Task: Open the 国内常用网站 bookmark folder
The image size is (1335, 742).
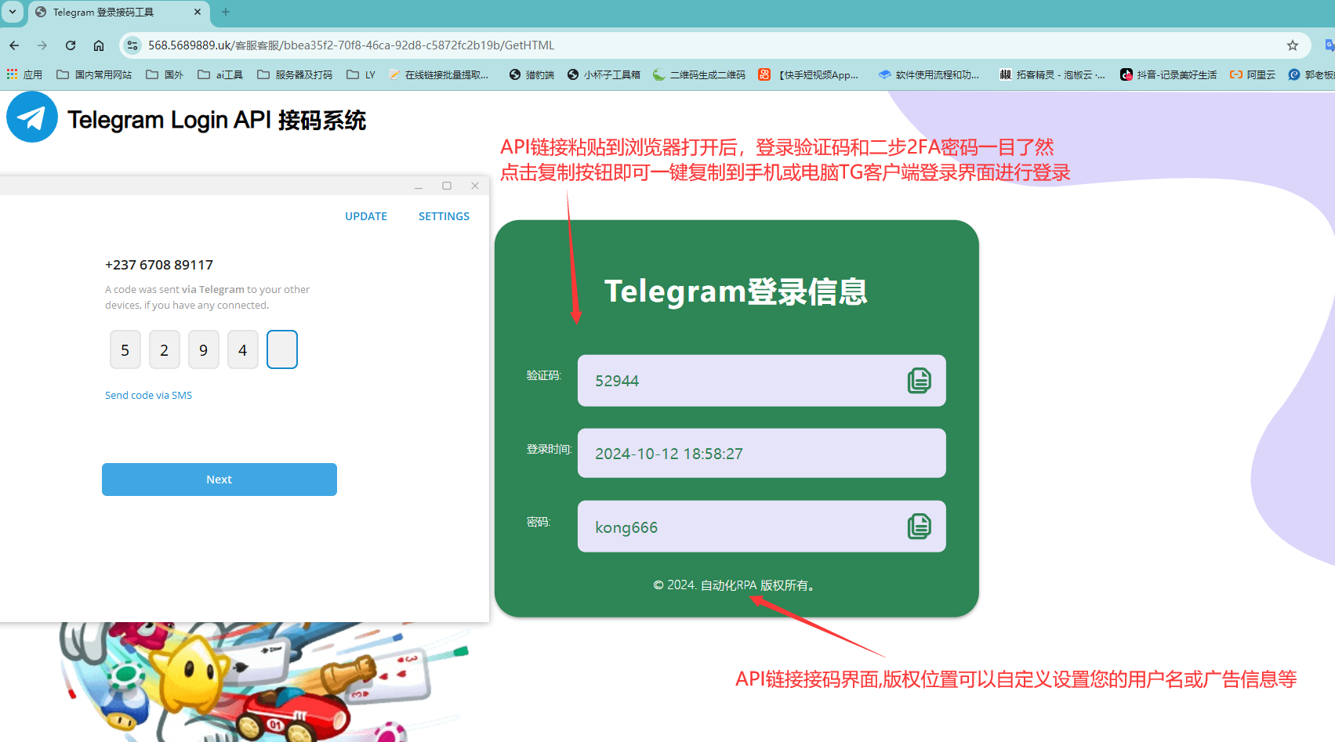Action: (x=94, y=74)
